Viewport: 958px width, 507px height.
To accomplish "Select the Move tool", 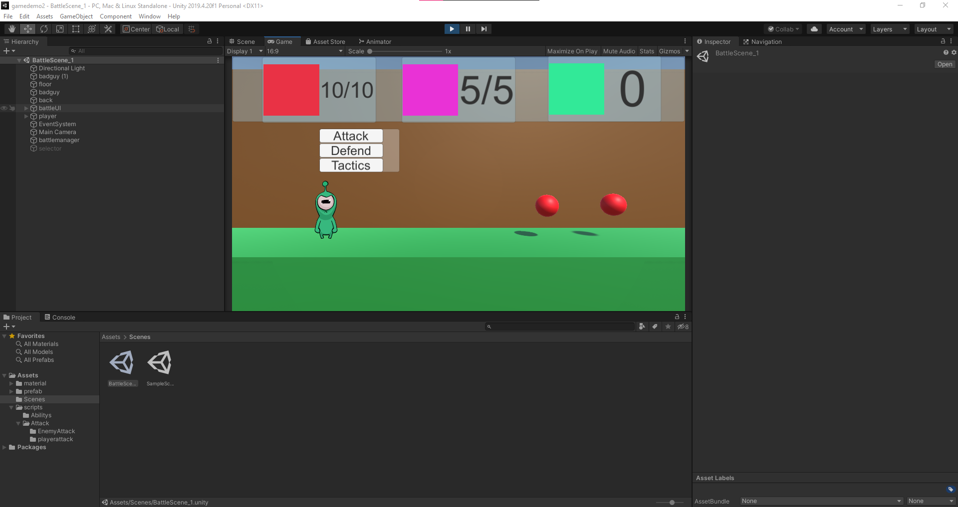I will [28, 29].
